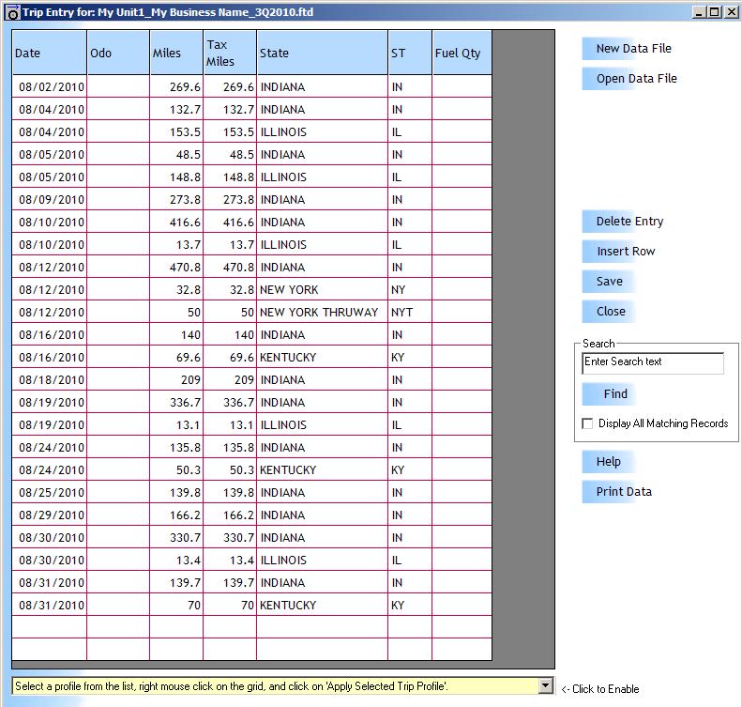
Task: Select the Odo column header
Action: click(118, 53)
